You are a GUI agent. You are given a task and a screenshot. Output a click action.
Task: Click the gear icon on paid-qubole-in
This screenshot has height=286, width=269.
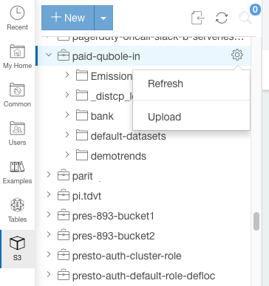click(x=237, y=55)
